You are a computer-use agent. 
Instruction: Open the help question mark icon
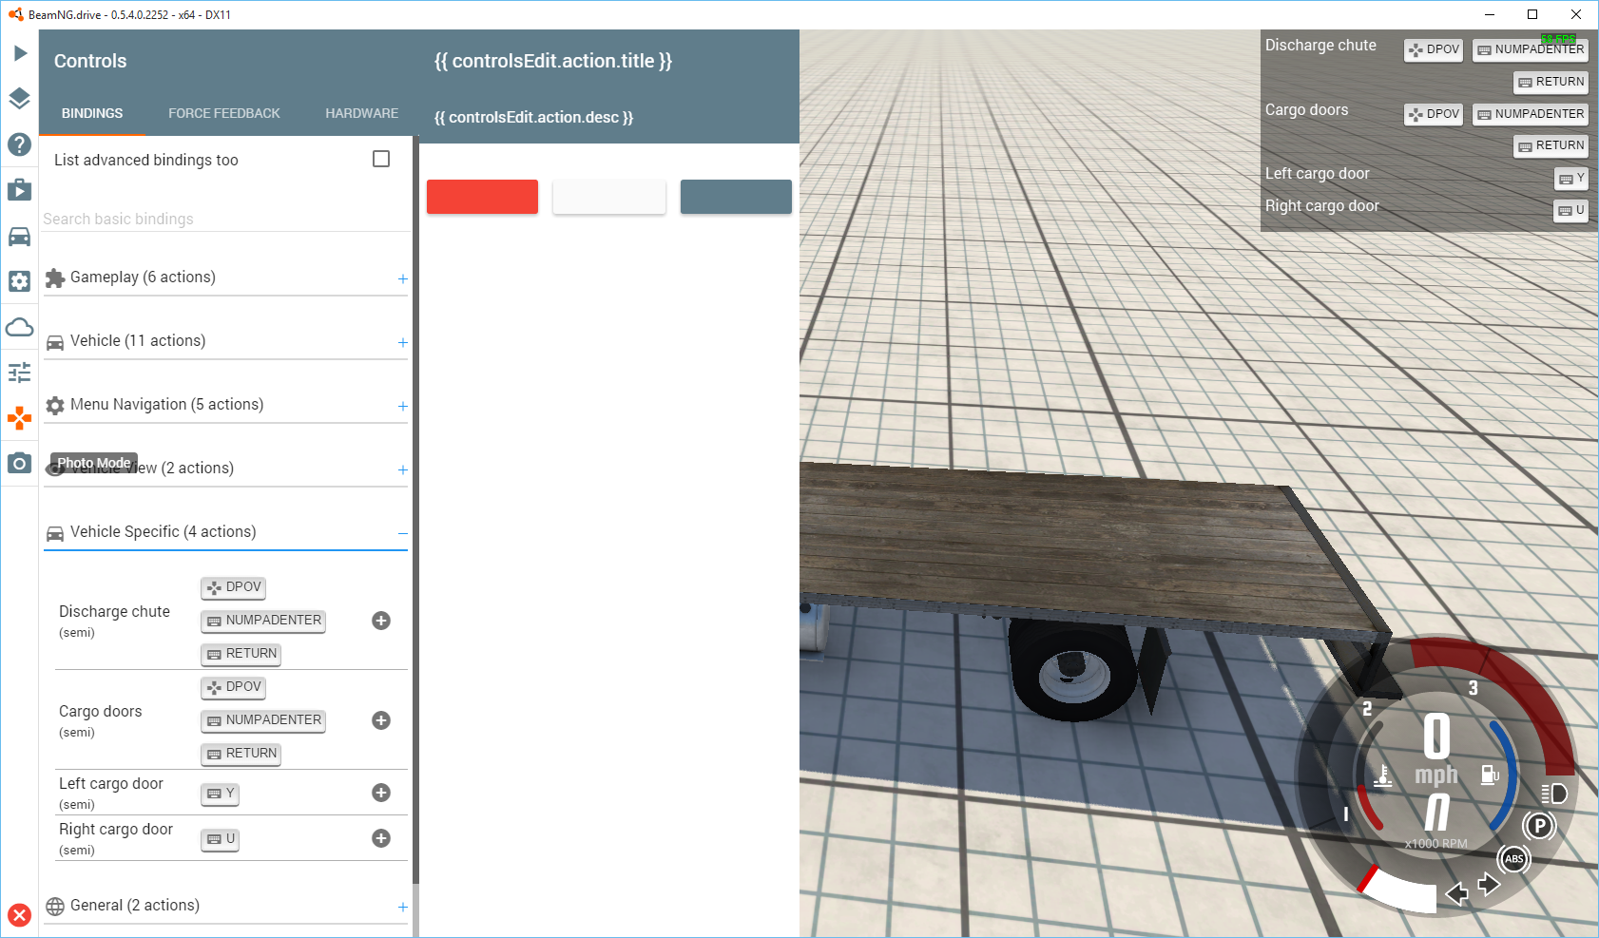(20, 144)
